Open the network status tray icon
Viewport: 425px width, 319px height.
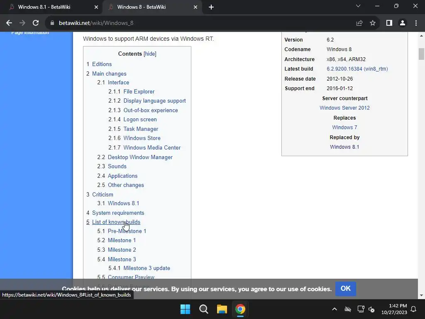[x=361, y=309]
